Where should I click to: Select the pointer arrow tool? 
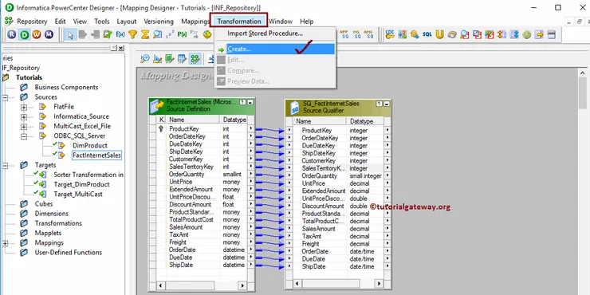coord(70,34)
